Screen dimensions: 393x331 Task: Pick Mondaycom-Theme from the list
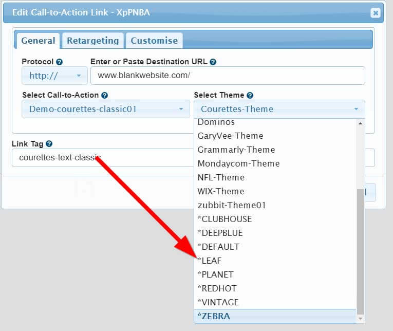[x=275, y=163]
